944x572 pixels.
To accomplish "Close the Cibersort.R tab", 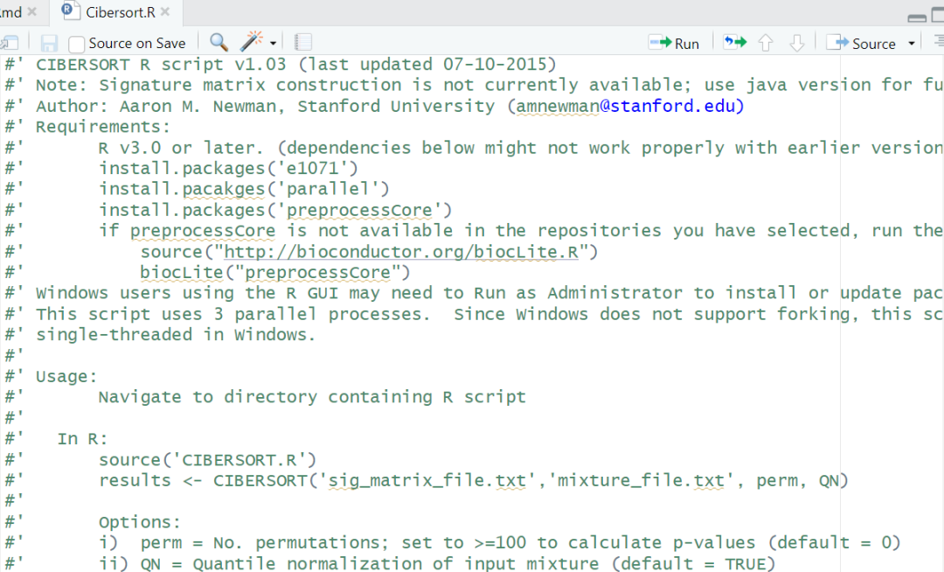I will [167, 12].
